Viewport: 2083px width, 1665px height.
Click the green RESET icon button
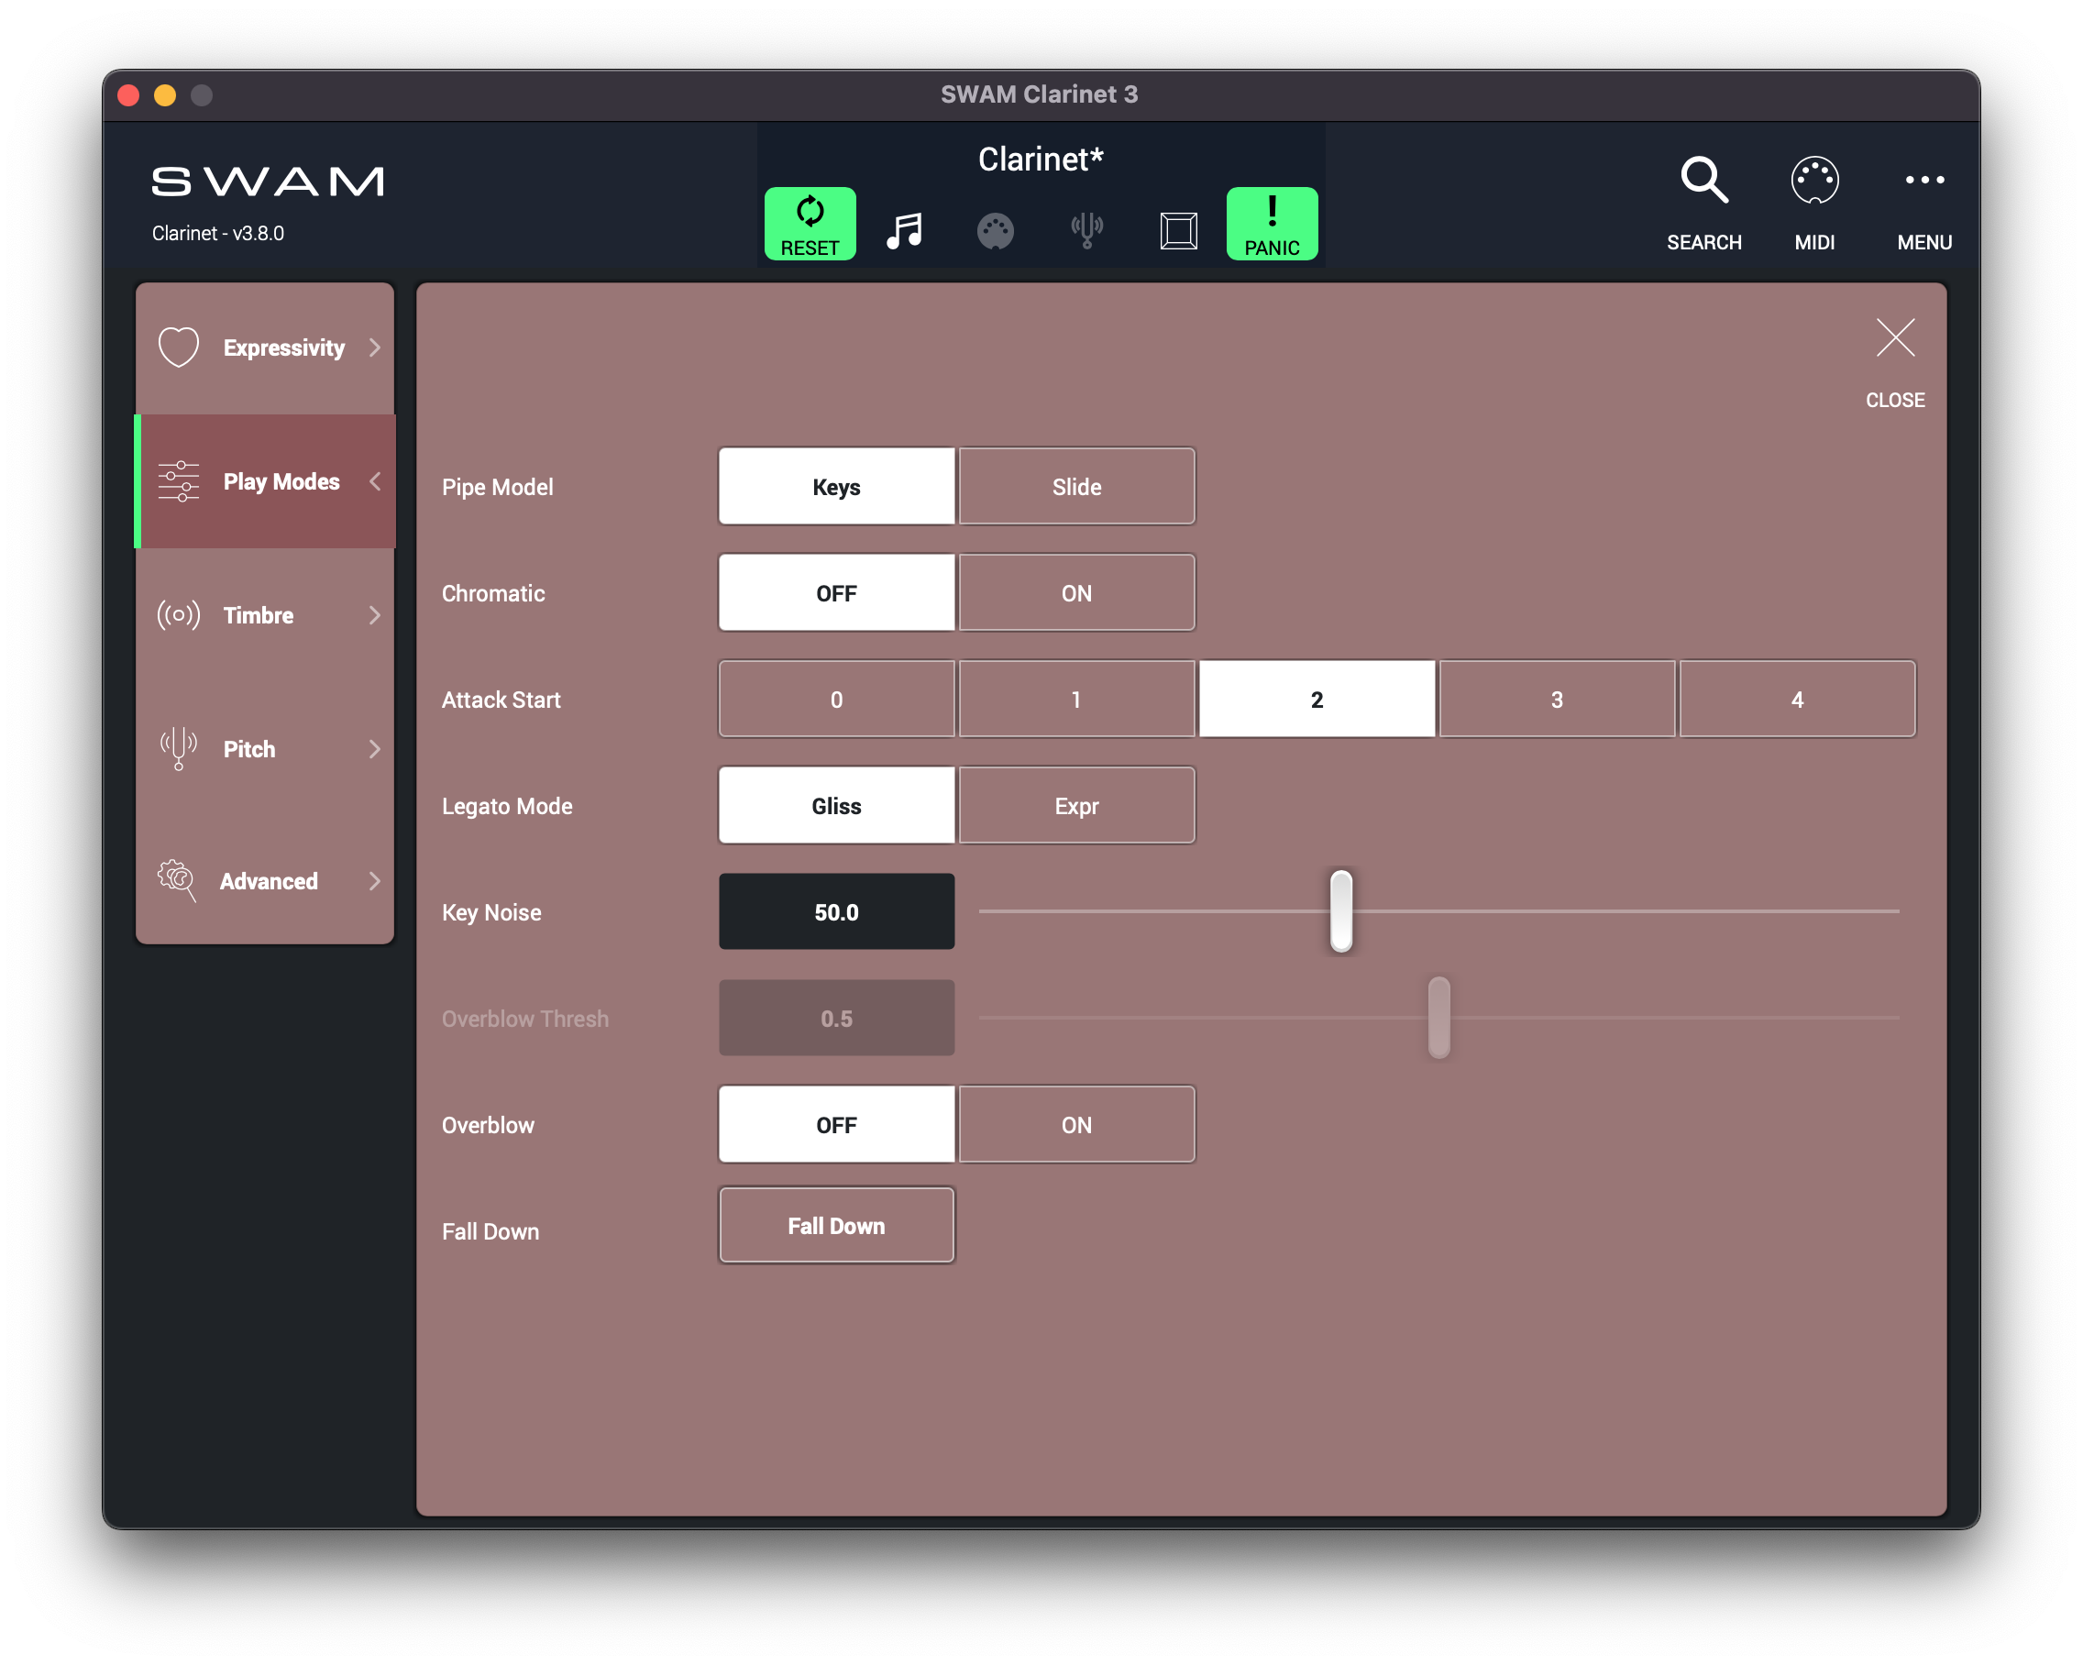tap(809, 223)
